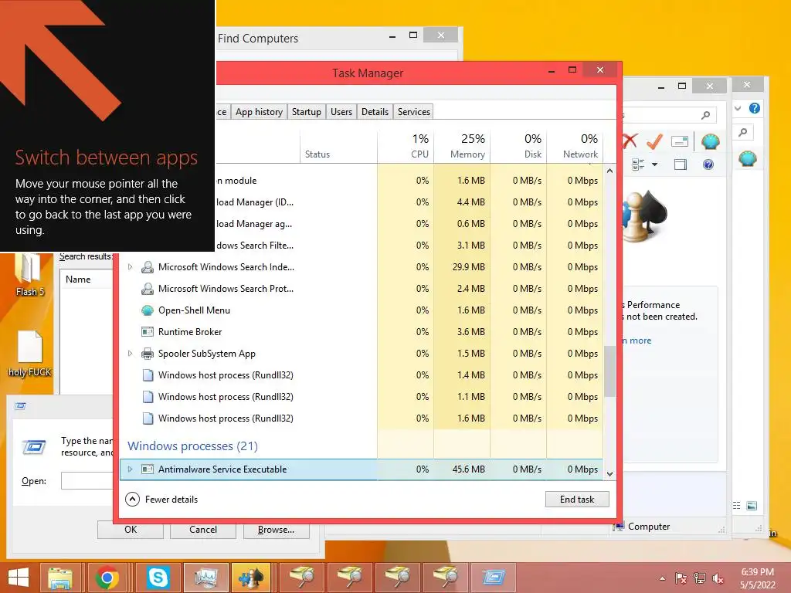Open the network status tray icon

(x=700, y=578)
